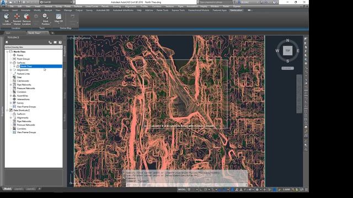Select Intersections in the tree
Viewport: 353px width, 198px height.
click(x=23, y=99)
